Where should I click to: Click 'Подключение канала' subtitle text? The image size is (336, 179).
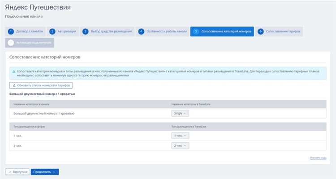(x=24, y=17)
